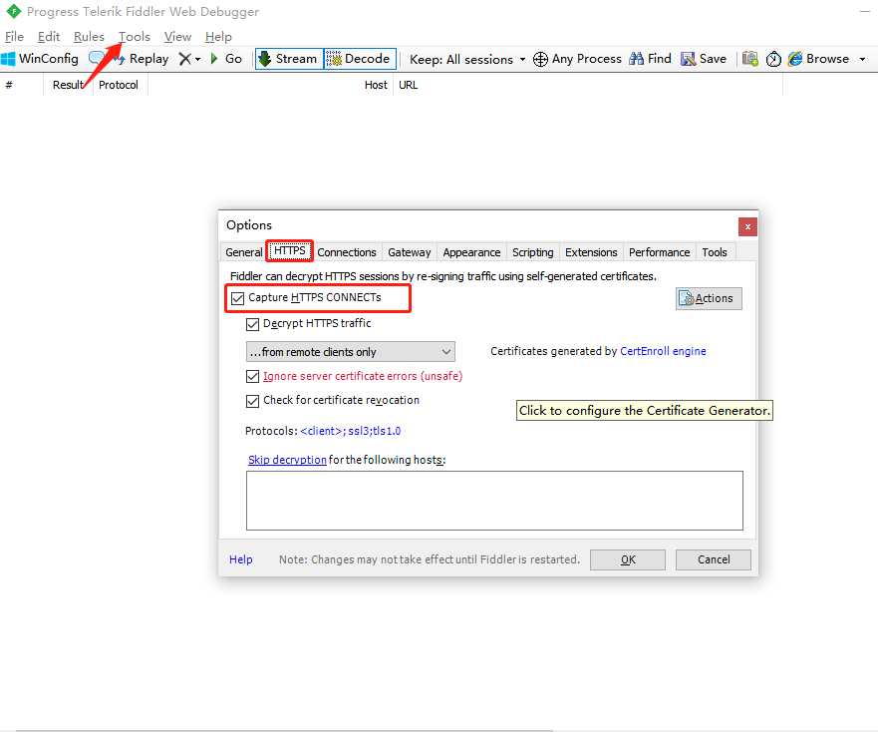Switch to Performance tab
Screen dimensions: 878x732
(x=659, y=252)
